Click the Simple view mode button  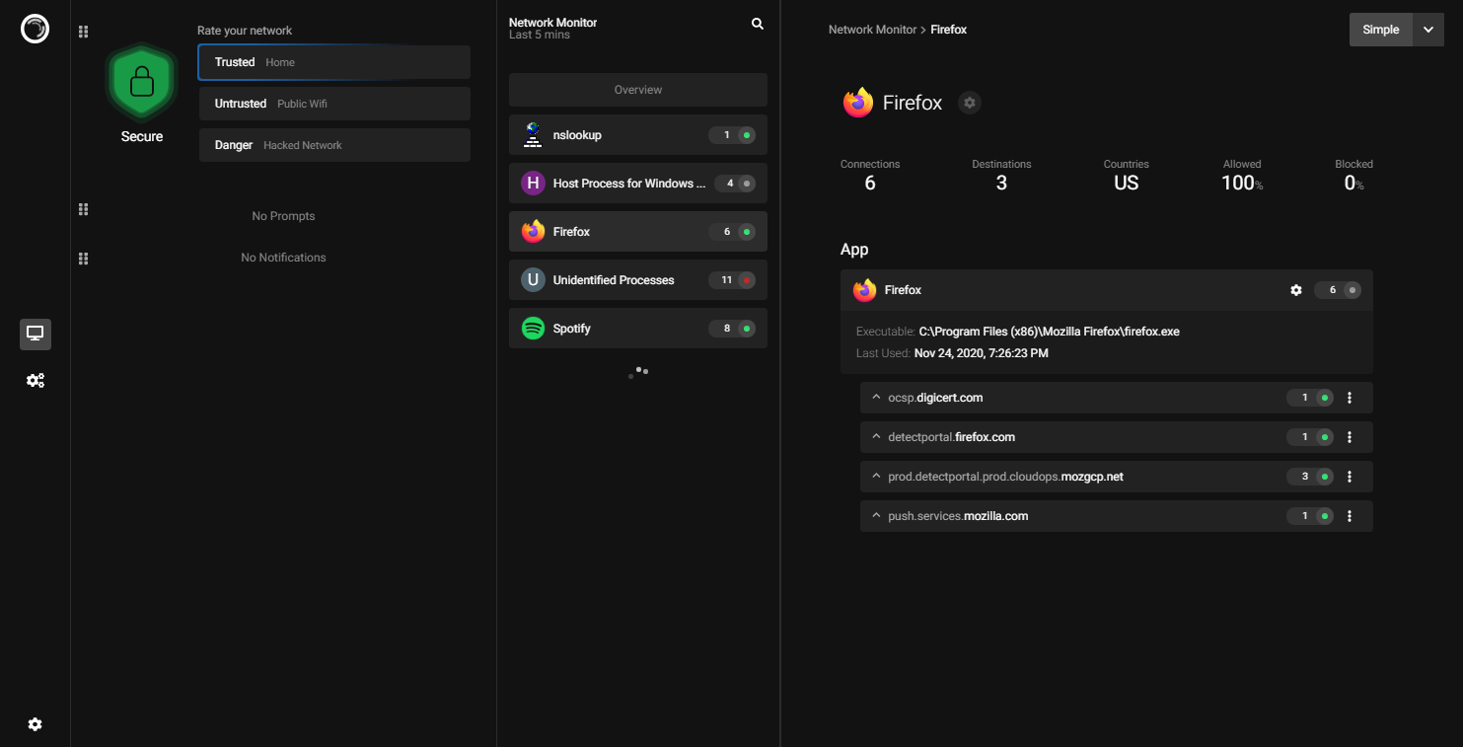point(1381,30)
